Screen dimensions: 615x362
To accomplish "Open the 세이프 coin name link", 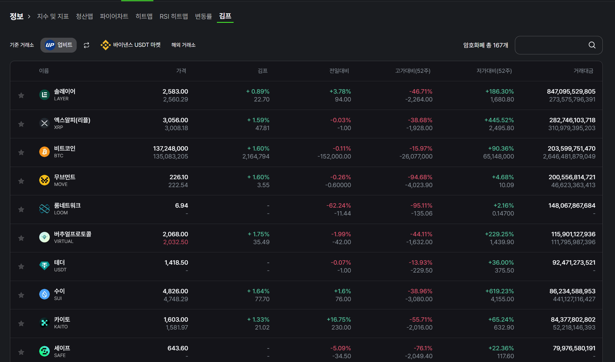I will coord(62,348).
